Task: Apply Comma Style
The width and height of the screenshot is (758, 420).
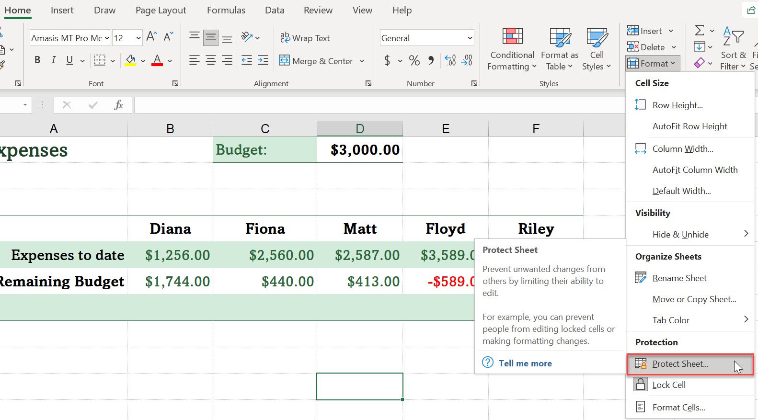Action: point(431,60)
